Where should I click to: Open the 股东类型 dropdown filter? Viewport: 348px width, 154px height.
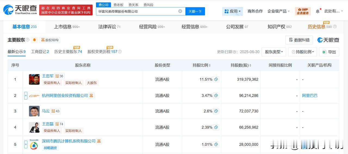[x=274, y=52]
